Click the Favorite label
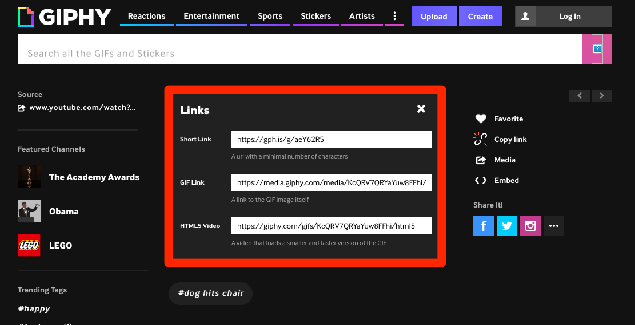Image resolution: width=635 pixels, height=325 pixels. pos(509,119)
